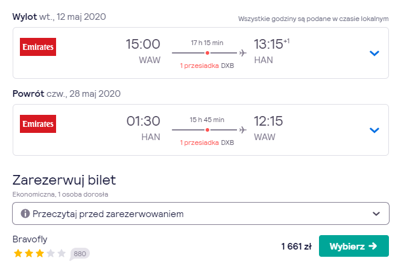Expand the HAN to WAW return flight details
401x270 pixels.
pos(374,130)
